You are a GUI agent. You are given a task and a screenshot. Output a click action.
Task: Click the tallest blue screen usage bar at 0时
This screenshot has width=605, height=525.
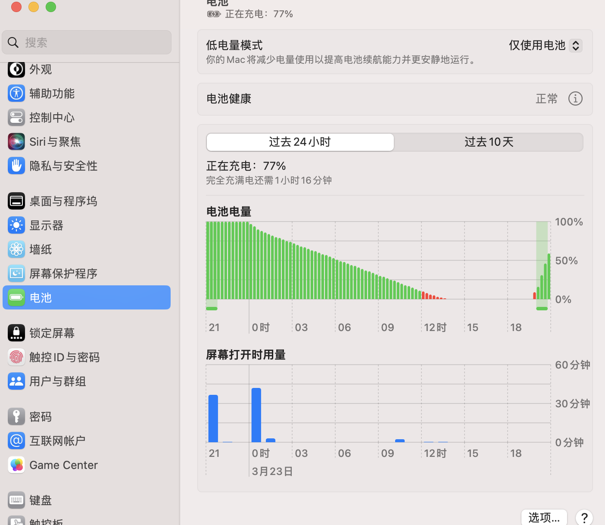(256, 415)
